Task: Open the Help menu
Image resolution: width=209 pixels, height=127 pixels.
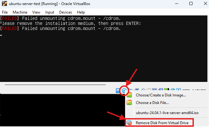Action: [x=81, y=12]
